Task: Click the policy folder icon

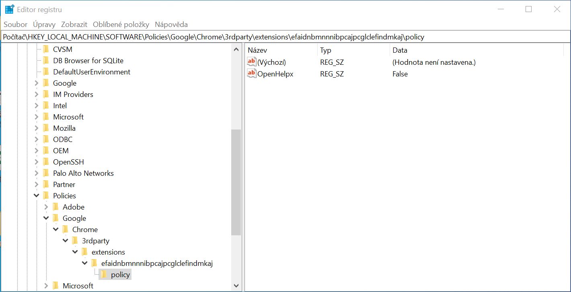Action: [x=104, y=274]
